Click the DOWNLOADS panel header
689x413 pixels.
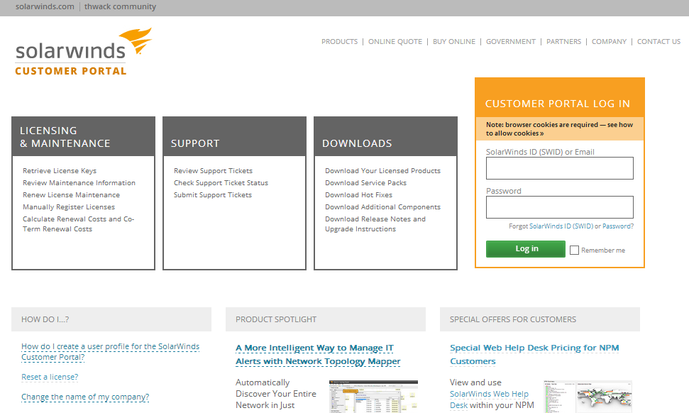(385, 137)
